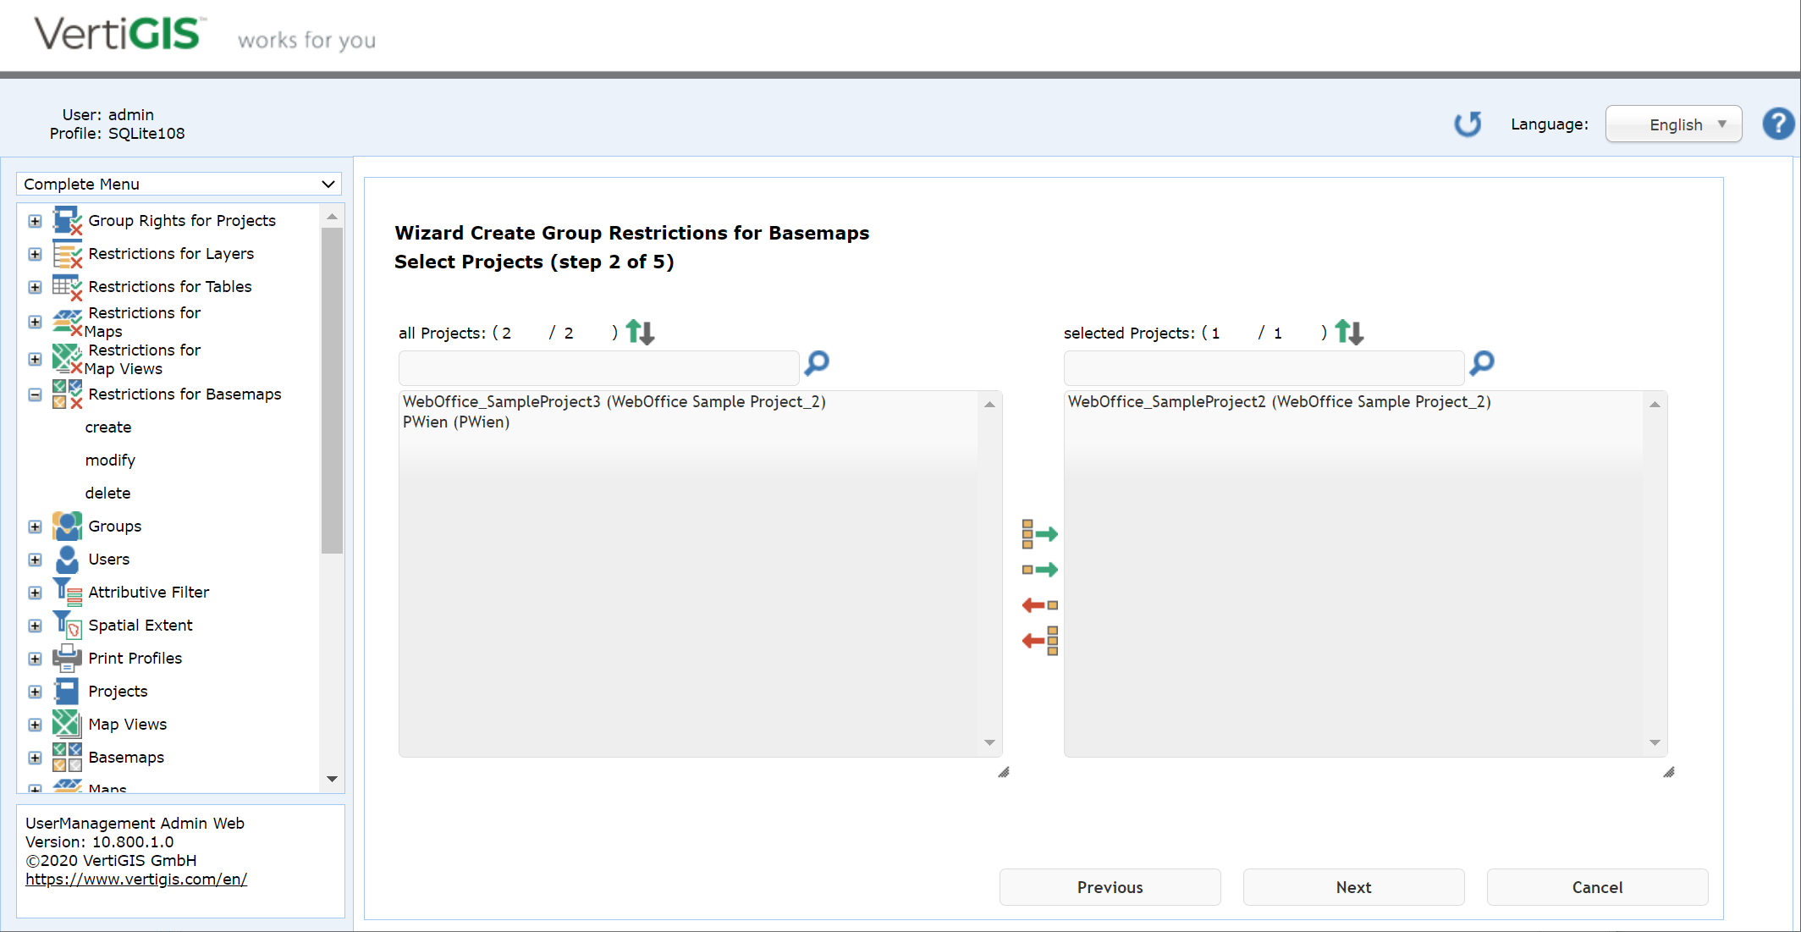Image resolution: width=1801 pixels, height=932 pixels.
Task: Open the Spatial Extent tool icon
Action: pyautogui.click(x=68, y=624)
